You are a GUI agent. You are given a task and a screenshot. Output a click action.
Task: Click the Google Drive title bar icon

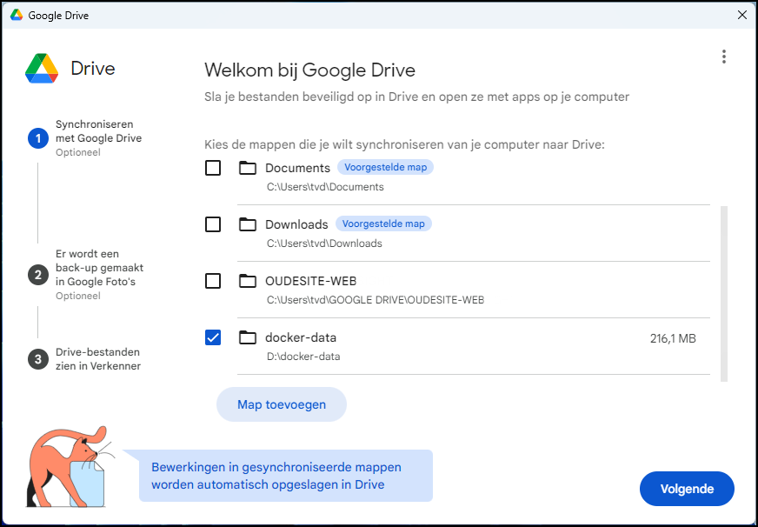click(x=16, y=15)
